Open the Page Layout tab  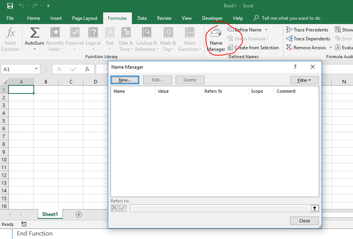pyautogui.click(x=85, y=18)
